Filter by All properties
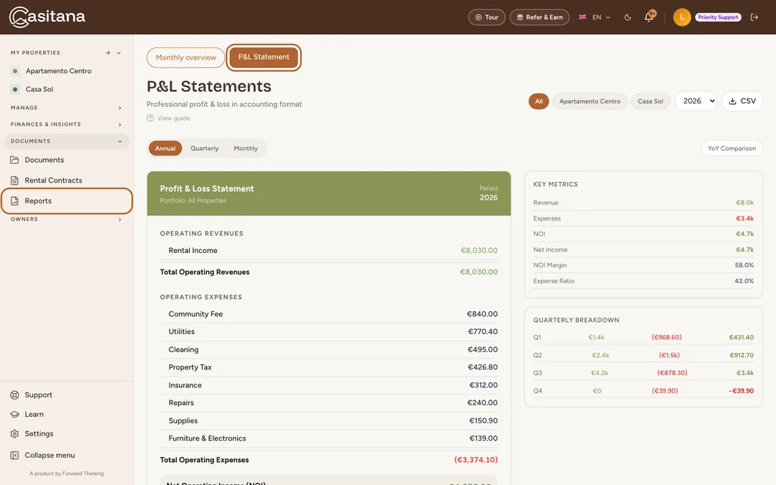Image resolution: width=776 pixels, height=485 pixels. tap(538, 101)
